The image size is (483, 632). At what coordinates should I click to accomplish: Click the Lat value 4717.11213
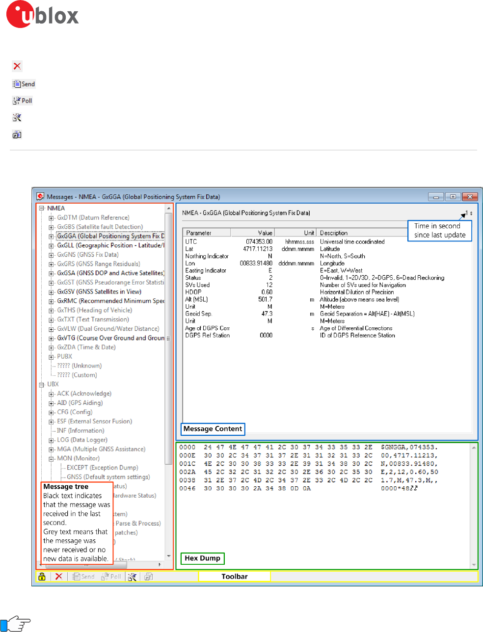pos(258,249)
